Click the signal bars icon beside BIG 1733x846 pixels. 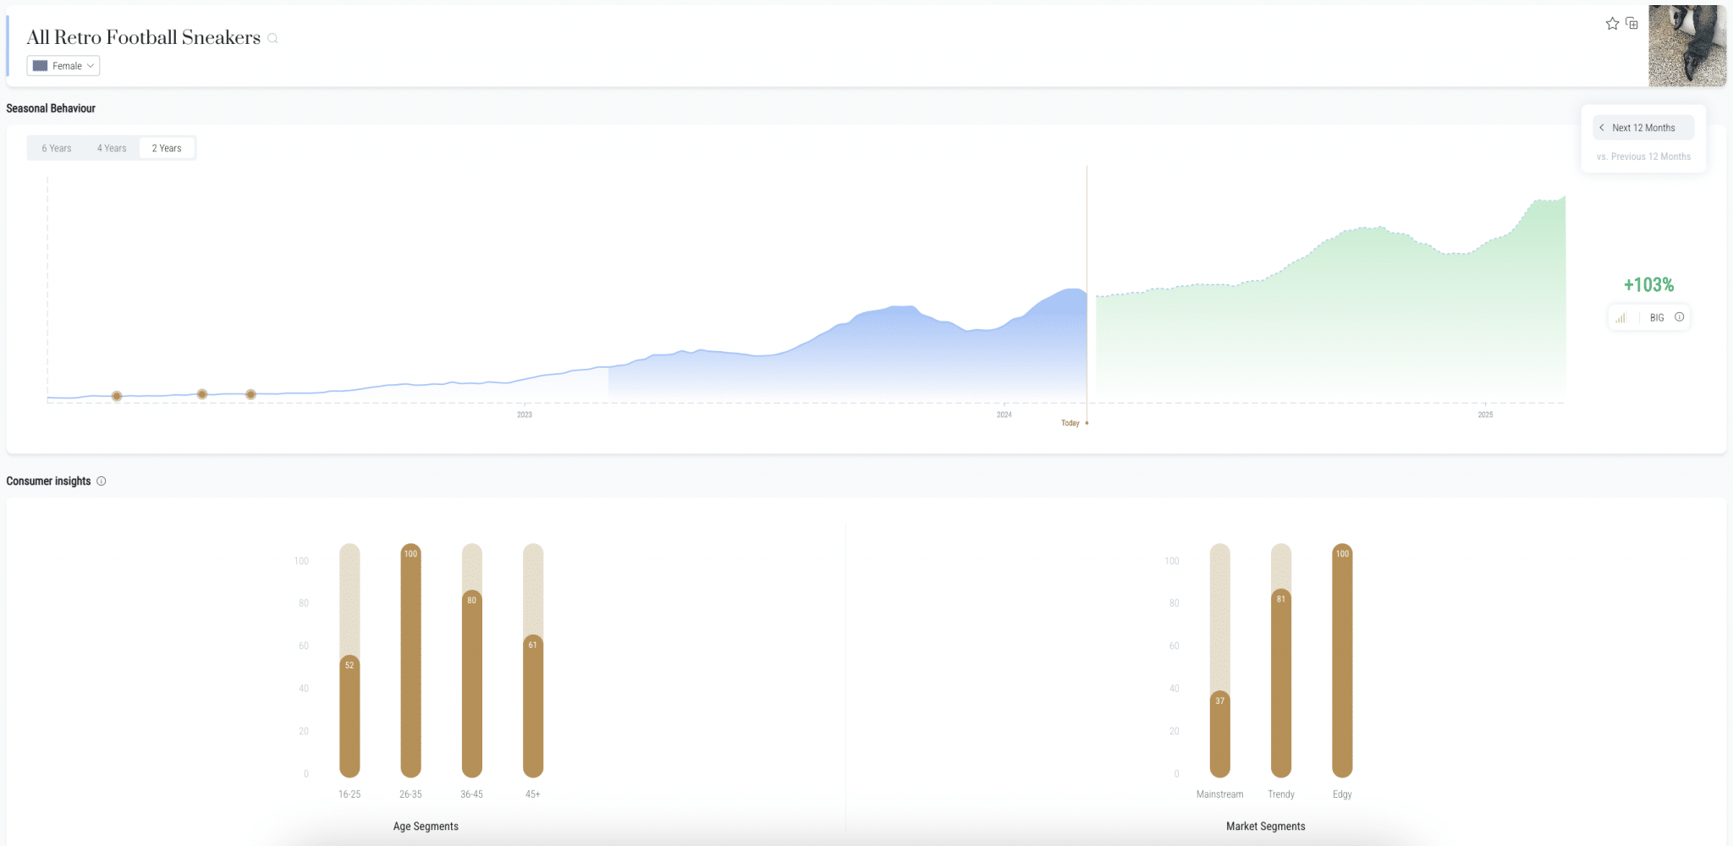(x=1620, y=318)
